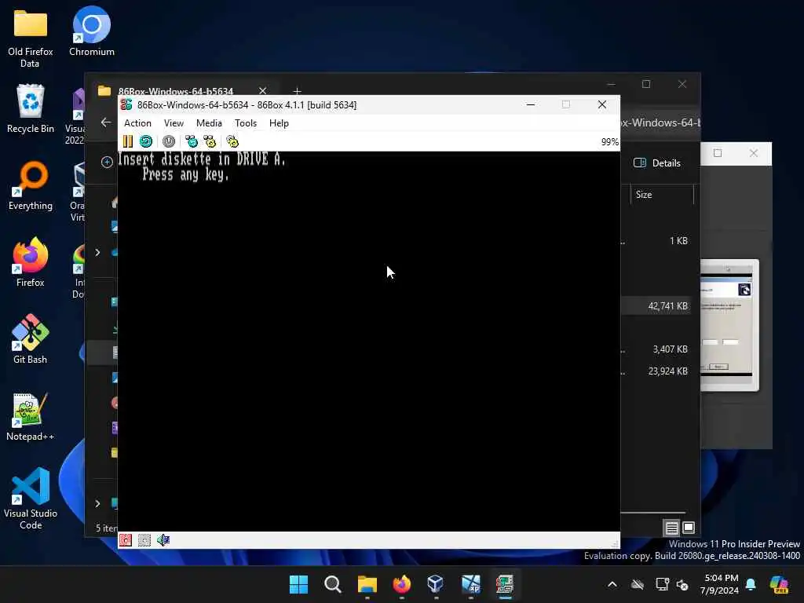The width and height of the screenshot is (804, 603).
Task: Click the 99% emulation speed indicator
Action: pos(609,142)
